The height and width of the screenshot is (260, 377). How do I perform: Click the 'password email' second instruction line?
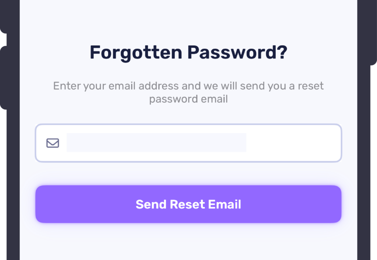[x=188, y=99]
